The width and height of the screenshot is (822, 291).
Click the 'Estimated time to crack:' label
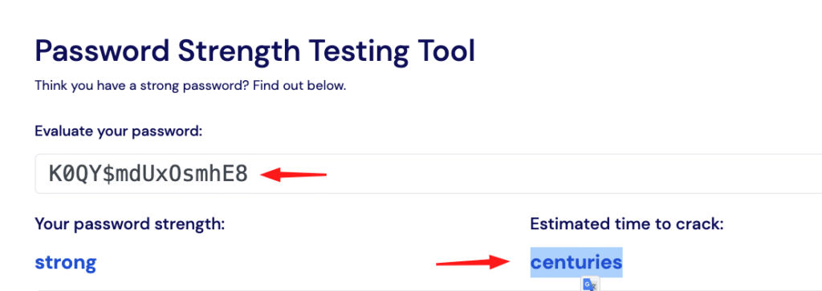pyautogui.click(x=626, y=224)
